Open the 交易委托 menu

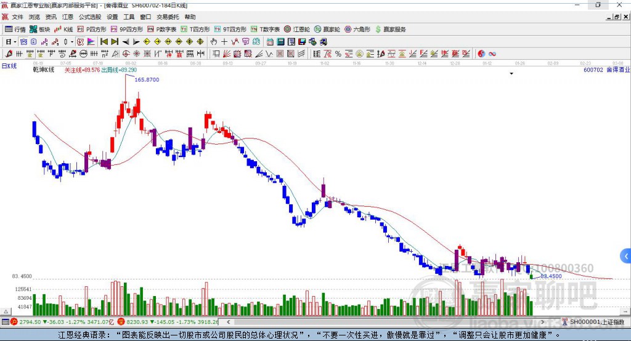pyautogui.click(x=168, y=17)
